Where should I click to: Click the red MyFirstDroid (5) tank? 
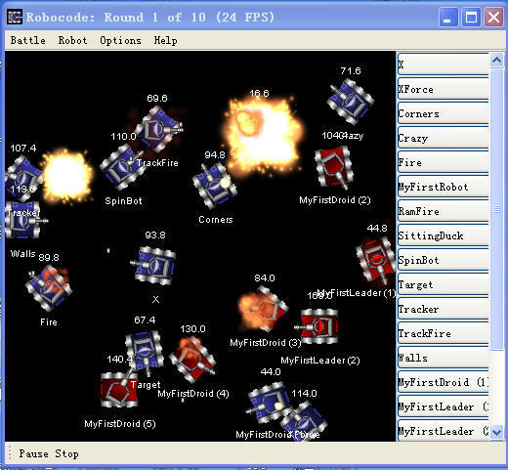click(x=119, y=389)
